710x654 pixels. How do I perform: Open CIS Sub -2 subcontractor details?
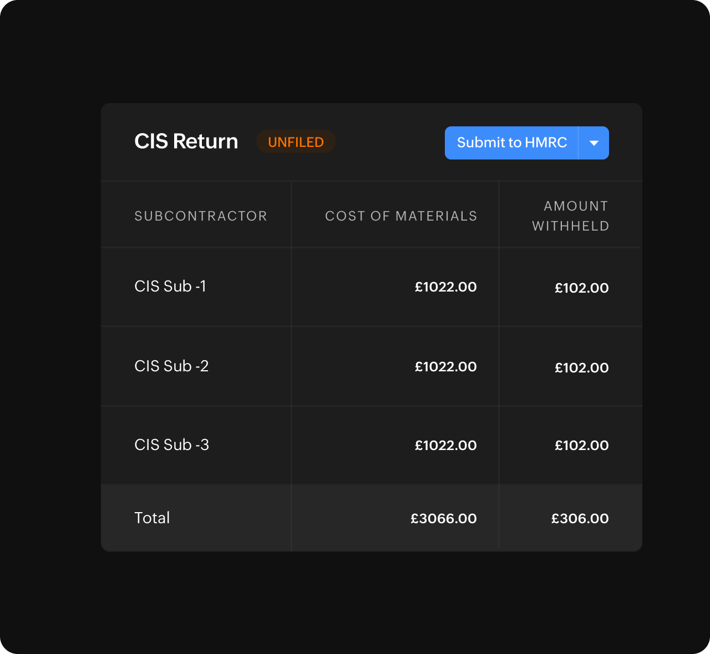coord(171,366)
